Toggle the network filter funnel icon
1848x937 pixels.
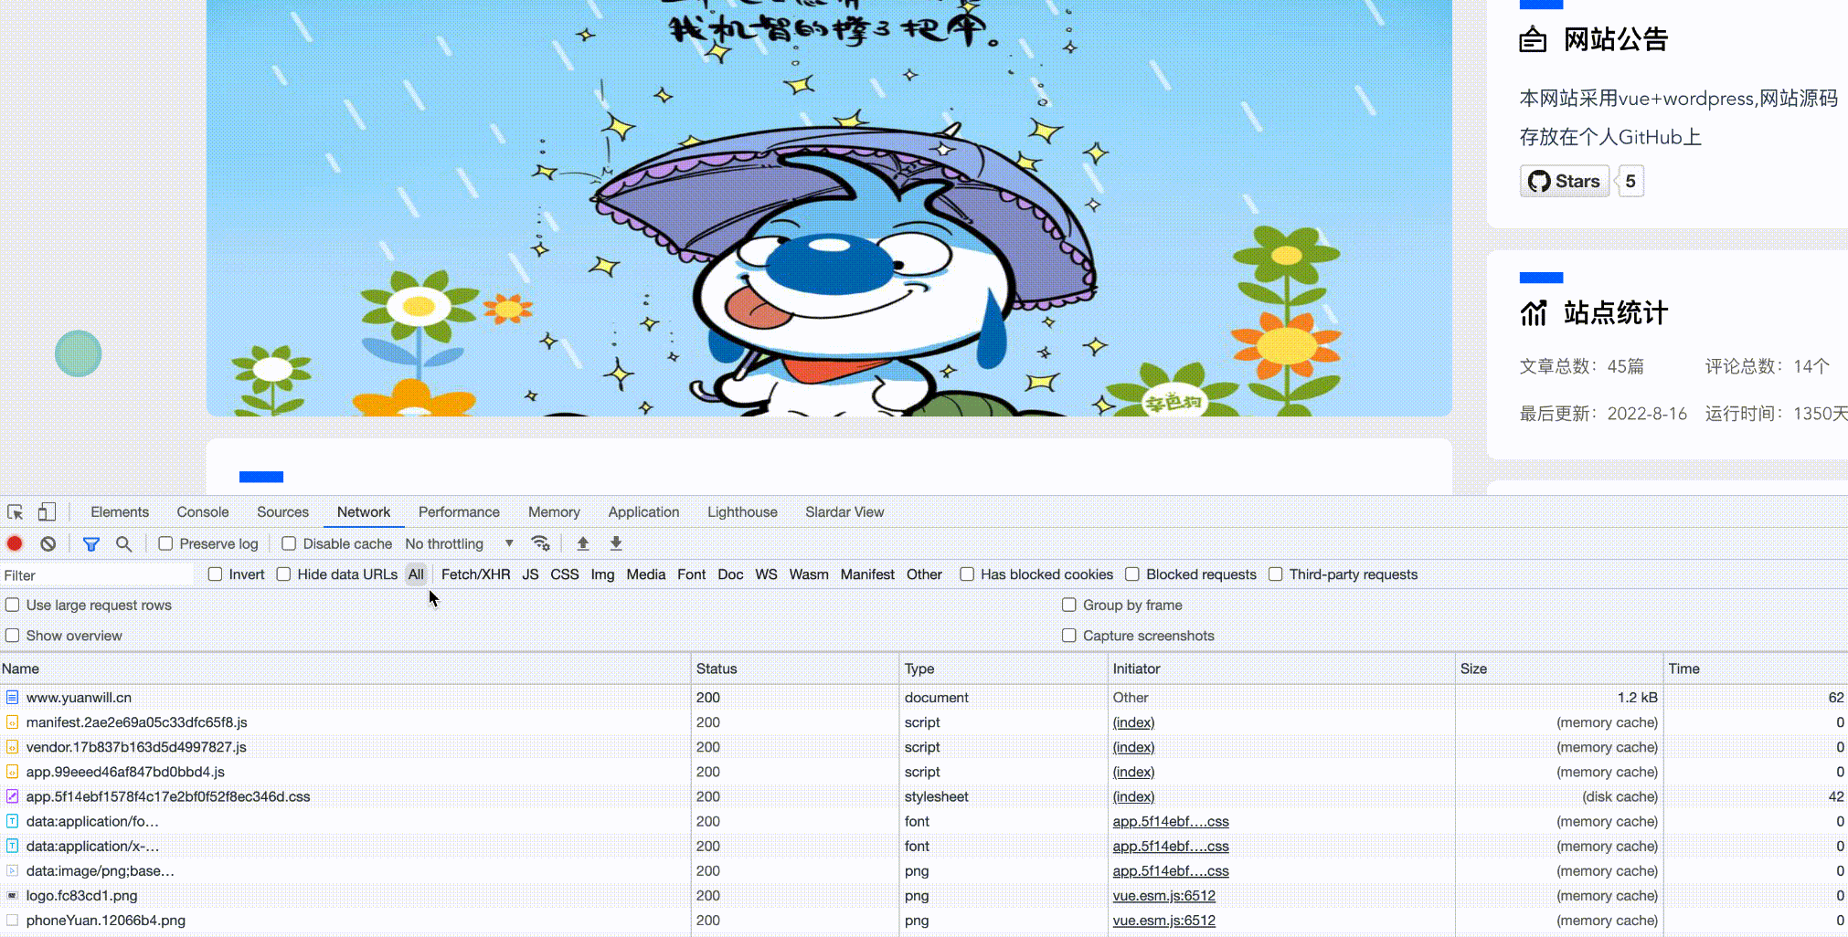[x=91, y=543]
